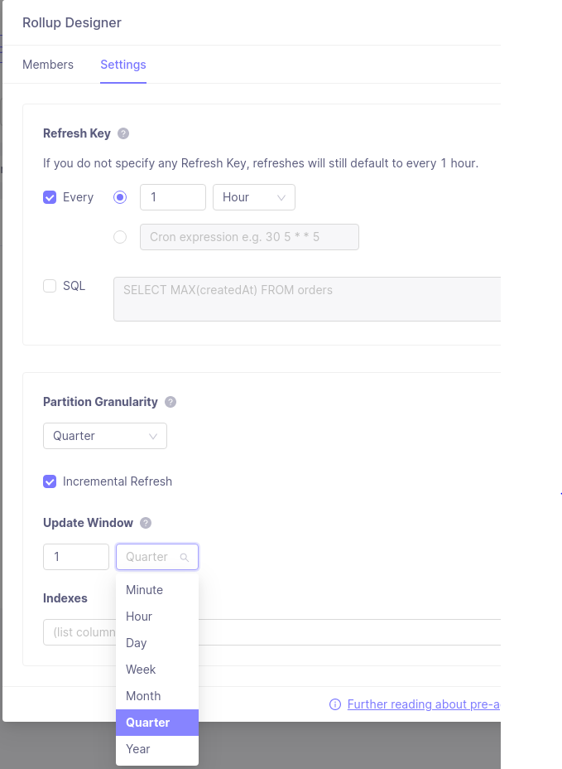Switch to the Settings tab
This screenshot has width=562, height=769.
(x=122, y=64)
